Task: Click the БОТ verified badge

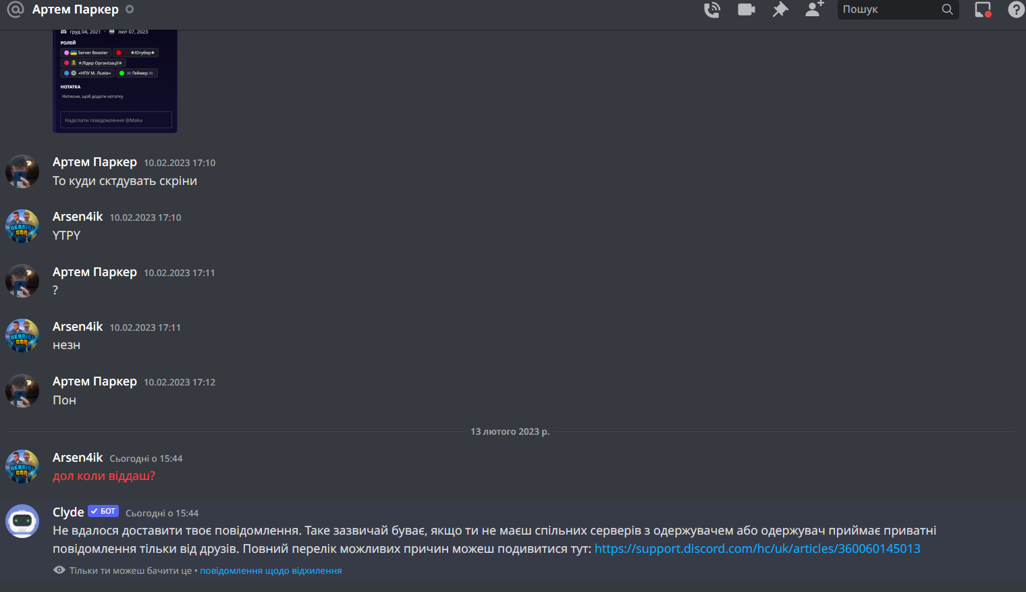Action: [103, 512]
